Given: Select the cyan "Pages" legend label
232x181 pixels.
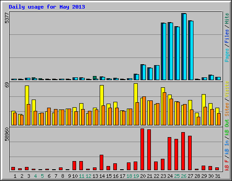Looking at the screenshot, I should pos(227,55).
